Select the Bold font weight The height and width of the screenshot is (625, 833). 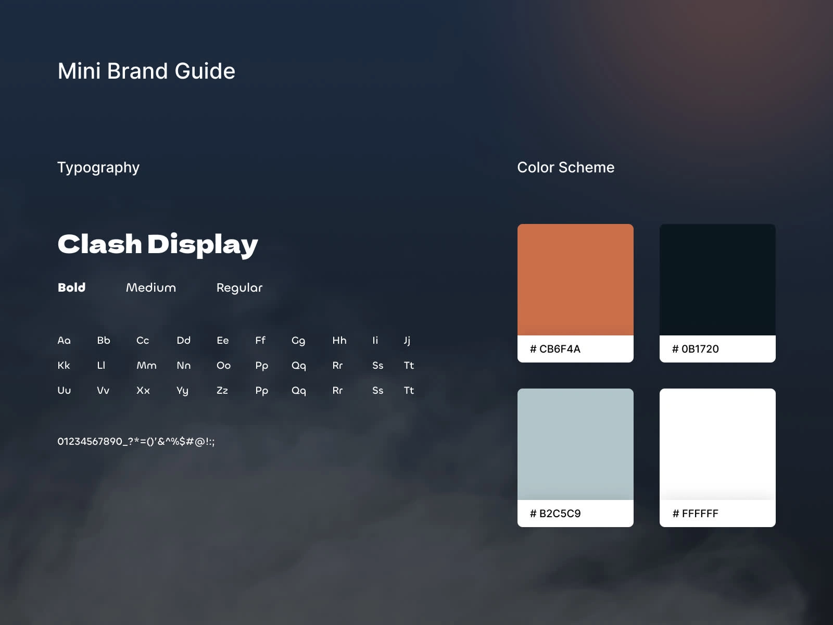pos(71,287)
